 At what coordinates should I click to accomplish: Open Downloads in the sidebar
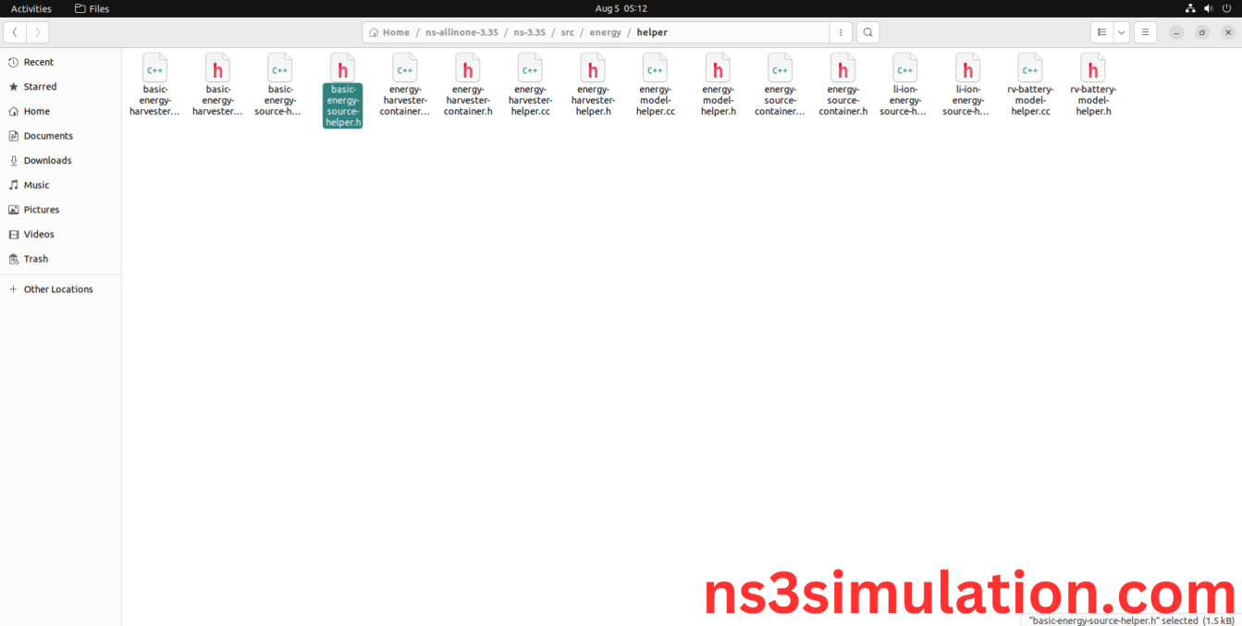click(47, 161)
